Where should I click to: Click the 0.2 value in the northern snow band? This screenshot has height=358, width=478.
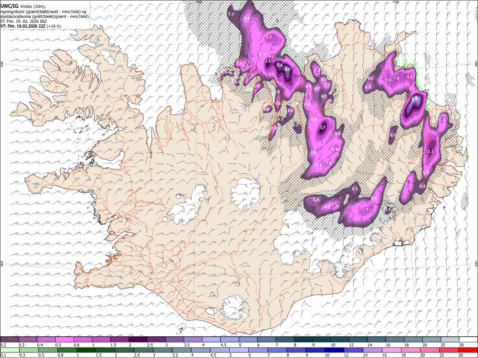tap(231, 14)
